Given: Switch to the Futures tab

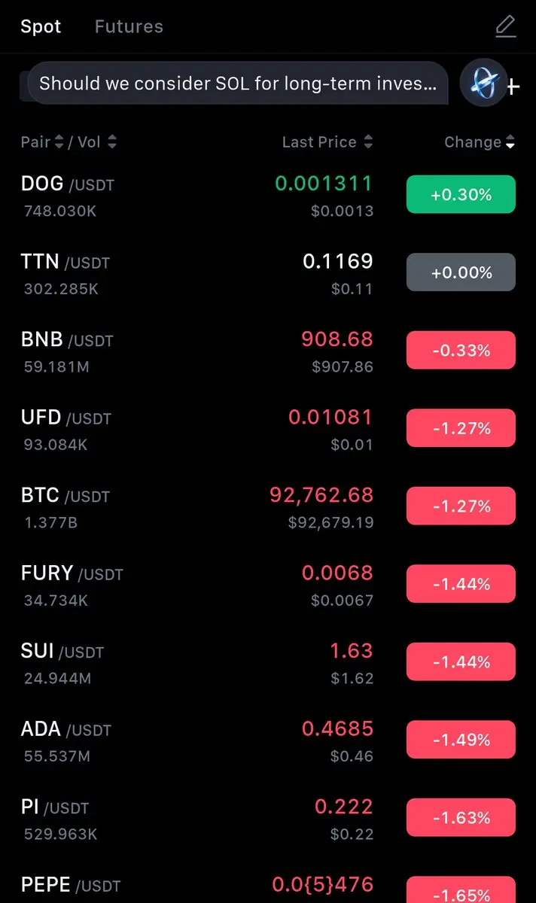Looking at the screenshot, I should [129, 27].
